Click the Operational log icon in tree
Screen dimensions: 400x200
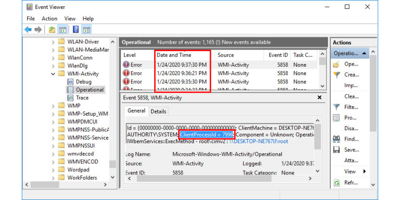click(x=70, y=90)
